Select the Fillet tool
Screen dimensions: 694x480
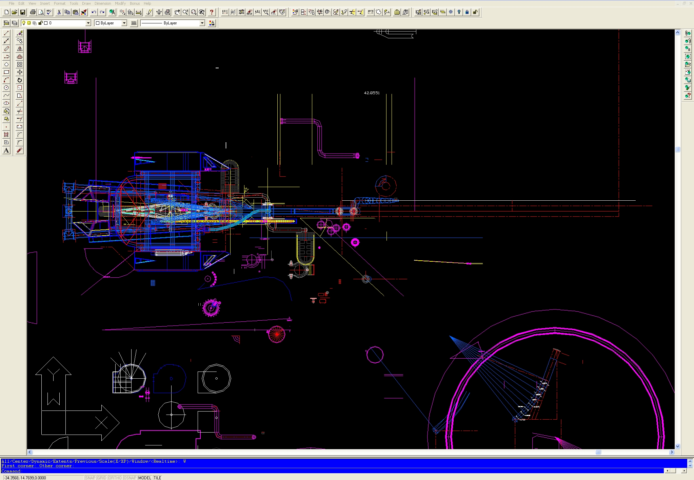click(20, 142)
